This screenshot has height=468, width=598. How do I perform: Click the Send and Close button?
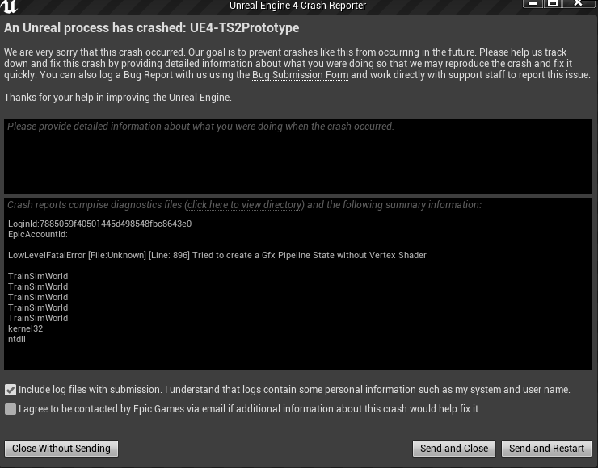(x=453, y=449)
